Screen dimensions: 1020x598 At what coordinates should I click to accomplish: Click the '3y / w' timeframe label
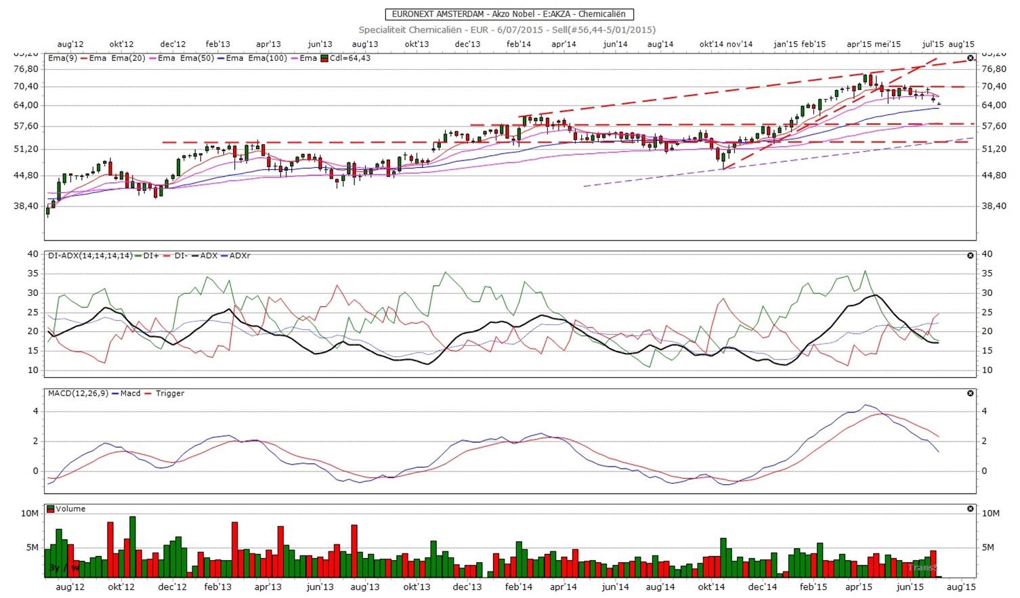(x=64, y=568)
